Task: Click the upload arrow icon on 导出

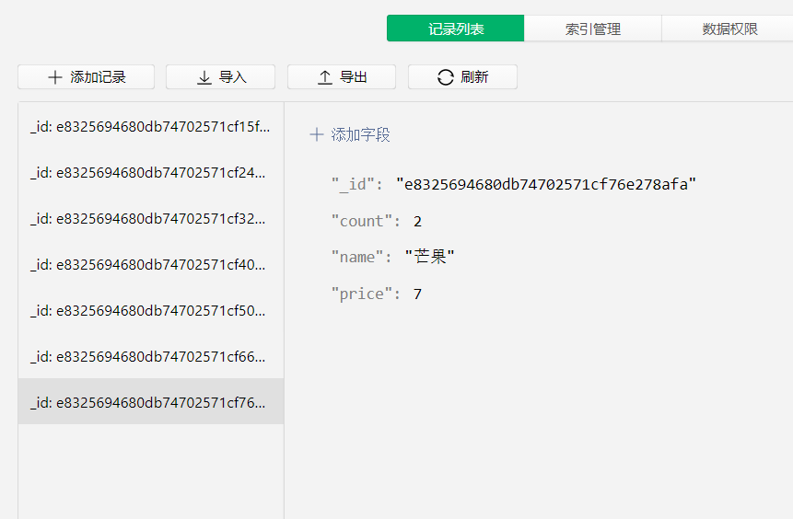Action: pos(325,77)
